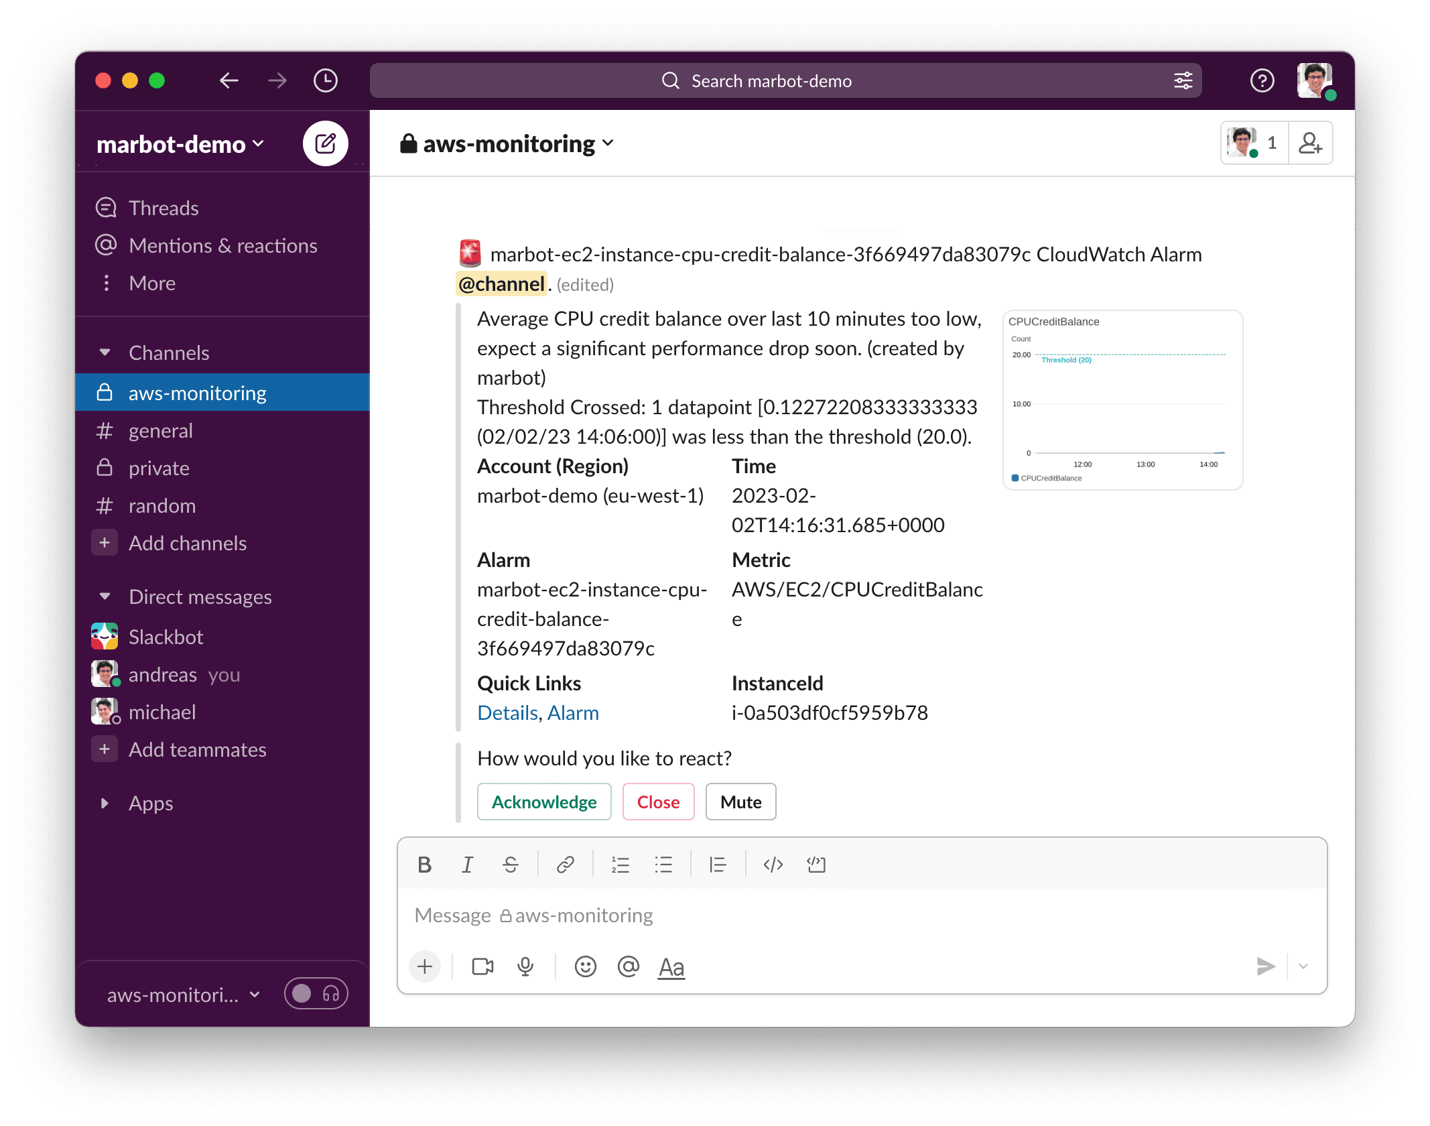Collapse the Direct messages section
This screenshot has width=1430, height=1126.
tap(105, 597)
